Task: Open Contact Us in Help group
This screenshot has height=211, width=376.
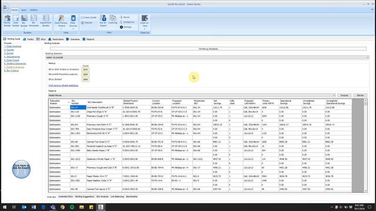Action: click(127, 22)
